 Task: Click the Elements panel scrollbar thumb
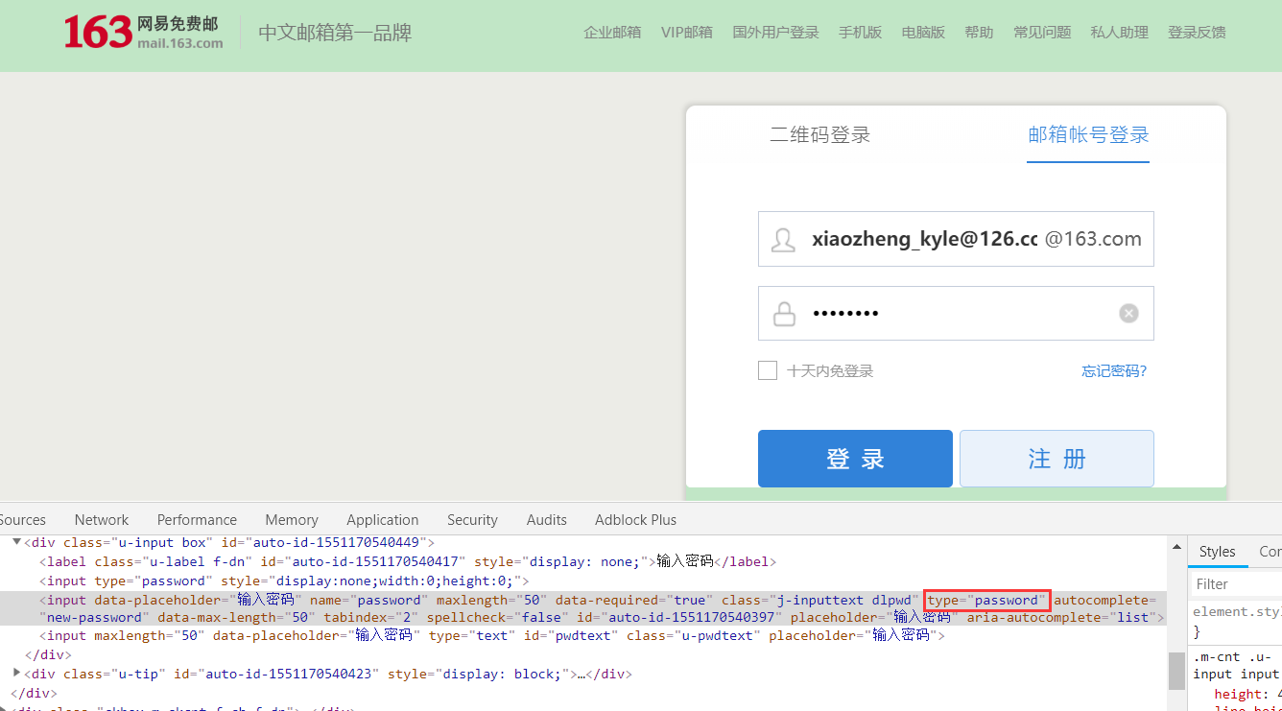point(1176,670)
